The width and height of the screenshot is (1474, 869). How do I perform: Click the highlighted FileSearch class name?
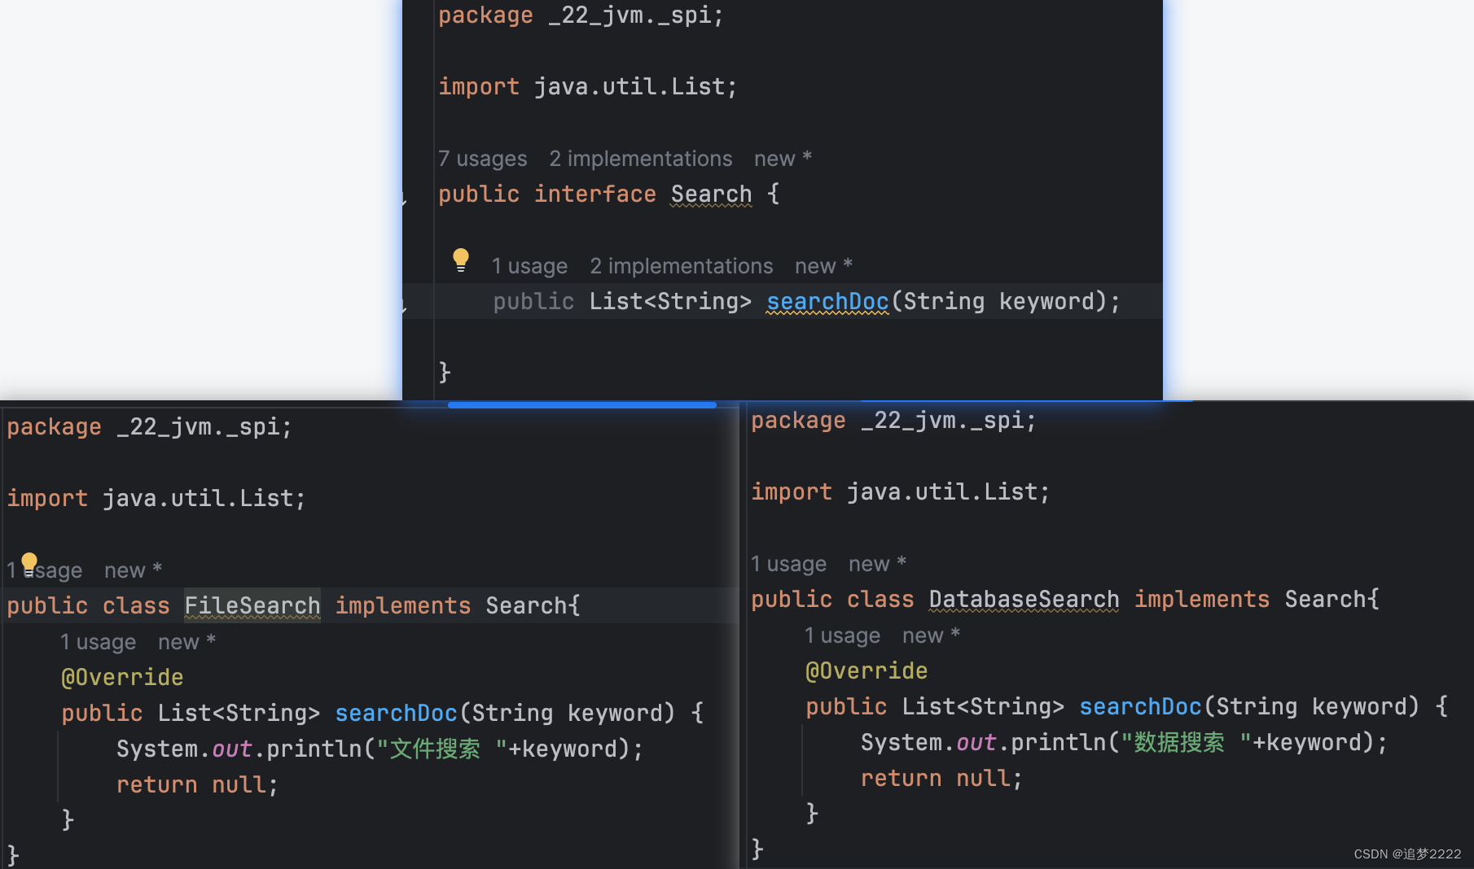click(x=252, y=606)
